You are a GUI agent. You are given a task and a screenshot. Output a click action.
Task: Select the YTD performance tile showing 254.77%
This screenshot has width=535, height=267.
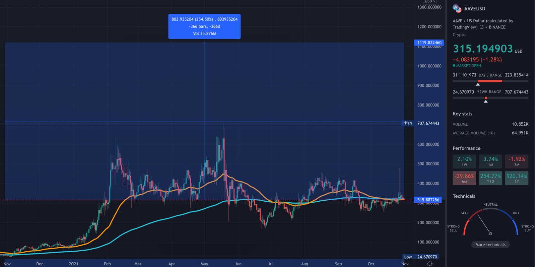(490, 178)
